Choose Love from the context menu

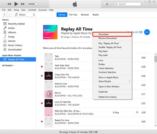(x=112, y=60)
